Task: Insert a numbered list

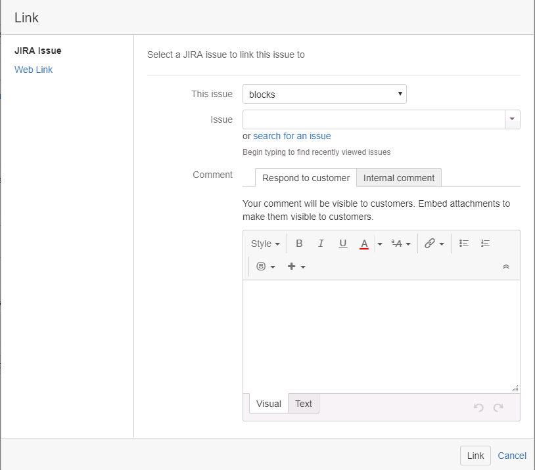Action: (485, 244)
